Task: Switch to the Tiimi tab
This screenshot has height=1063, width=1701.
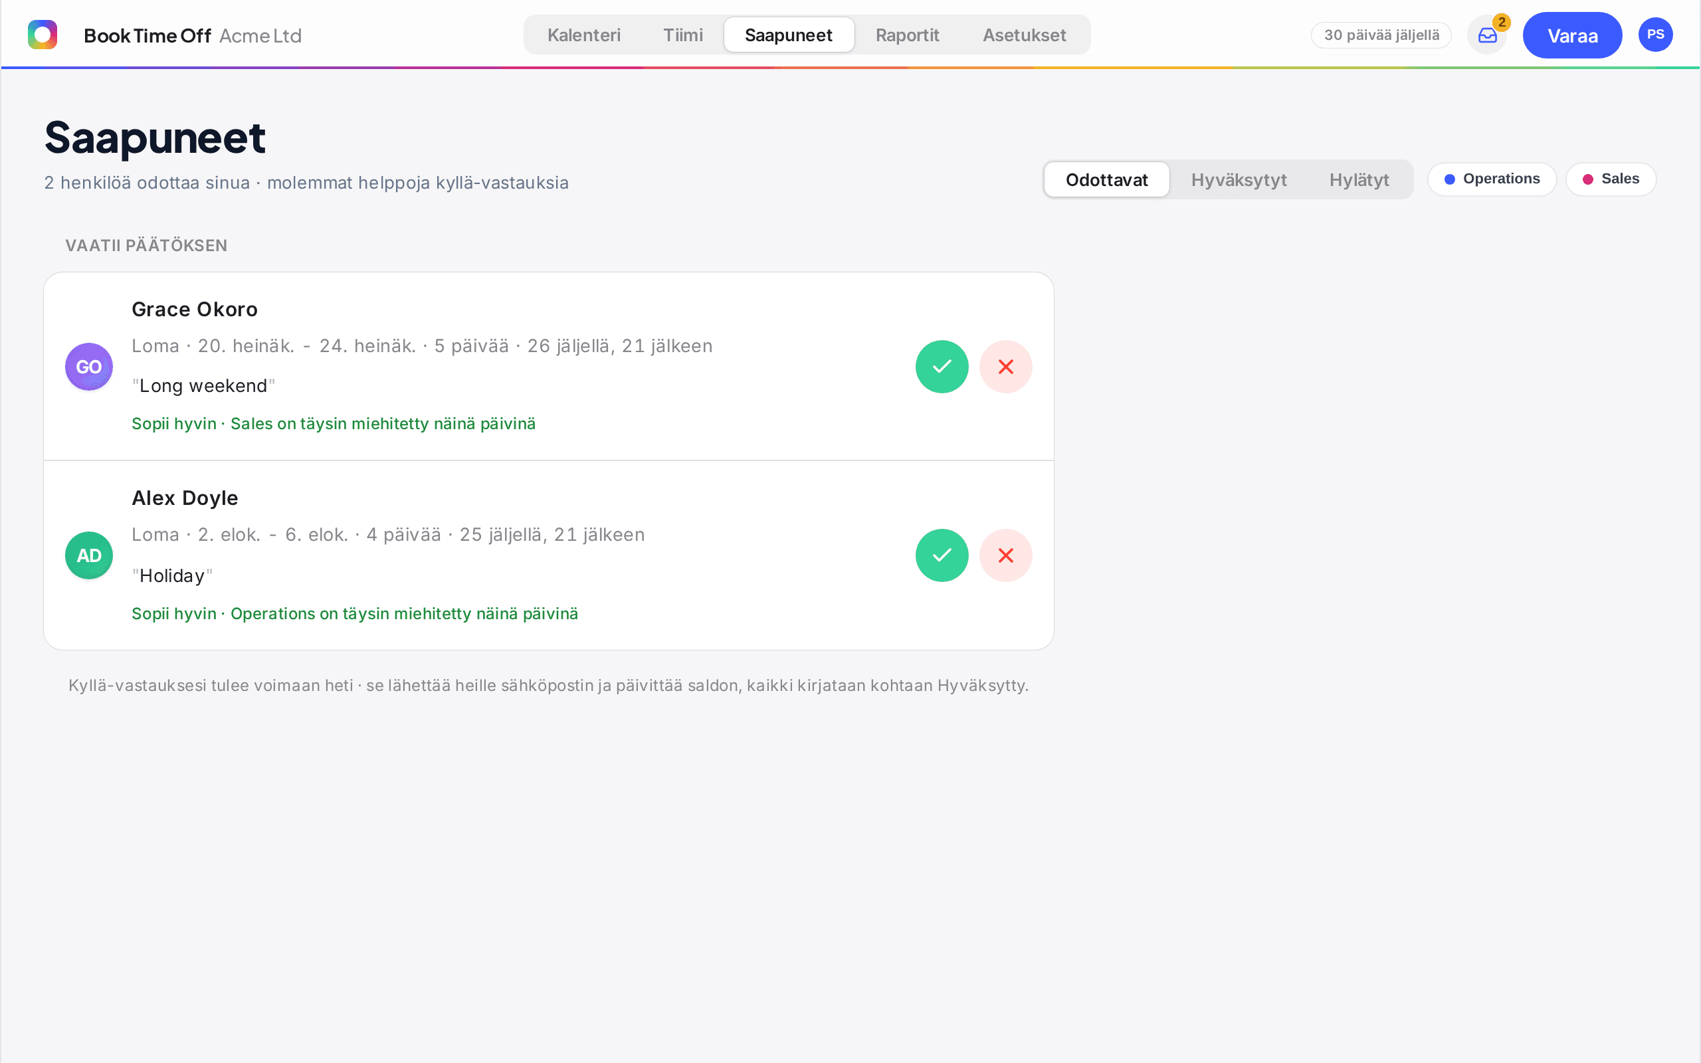Action: (x=682, y=35)
